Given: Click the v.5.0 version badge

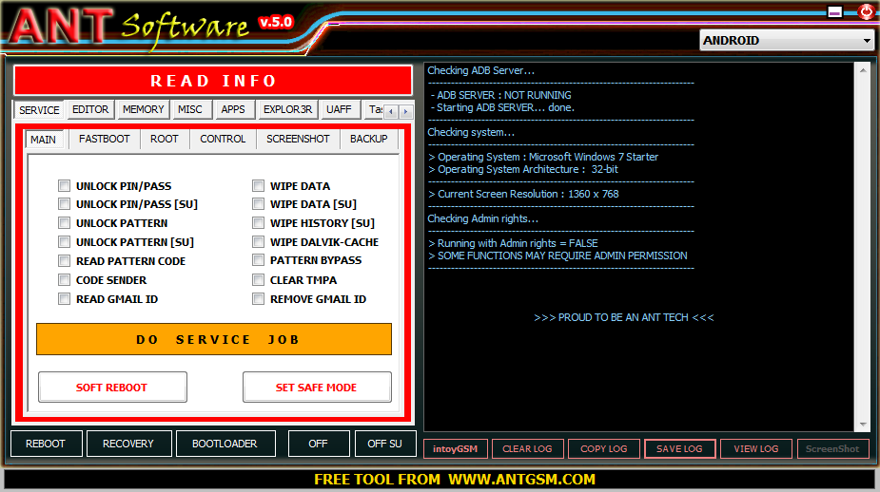Looking at the screenshot, I should 276,23.
